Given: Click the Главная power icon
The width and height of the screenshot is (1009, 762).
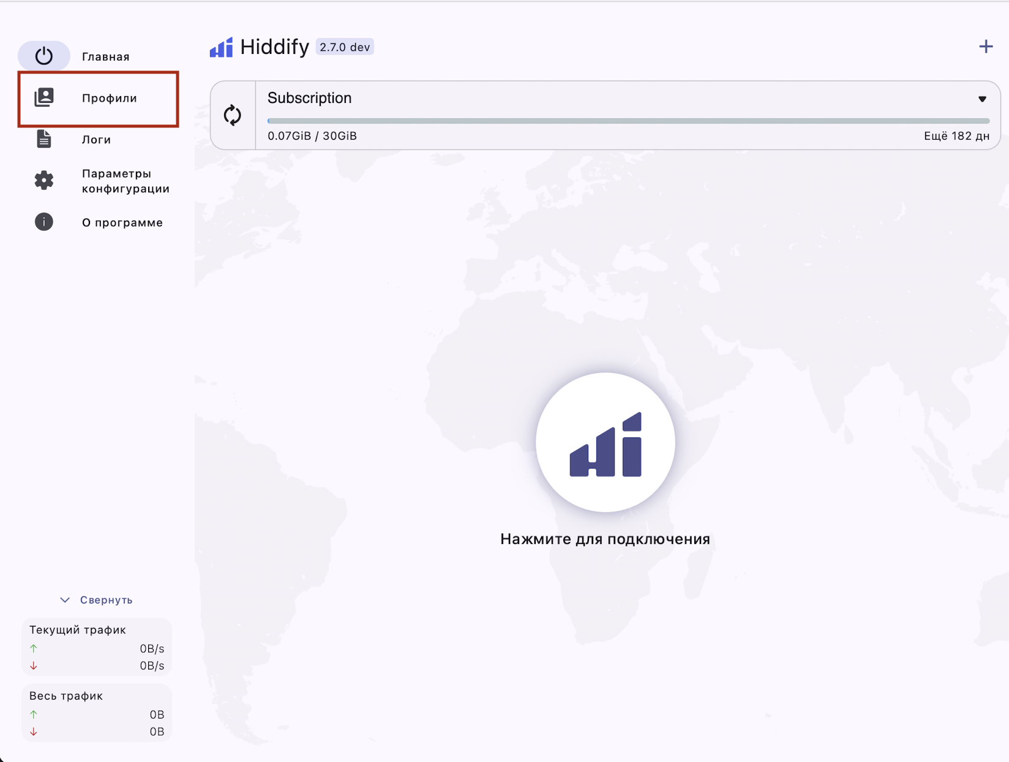Looking at the screenshot, I should tap(43, 56).
